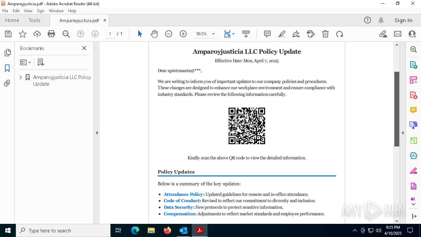The height and width of the screenshot is (237, 421).
Task: Click the Sign In button
Action: 403,20
